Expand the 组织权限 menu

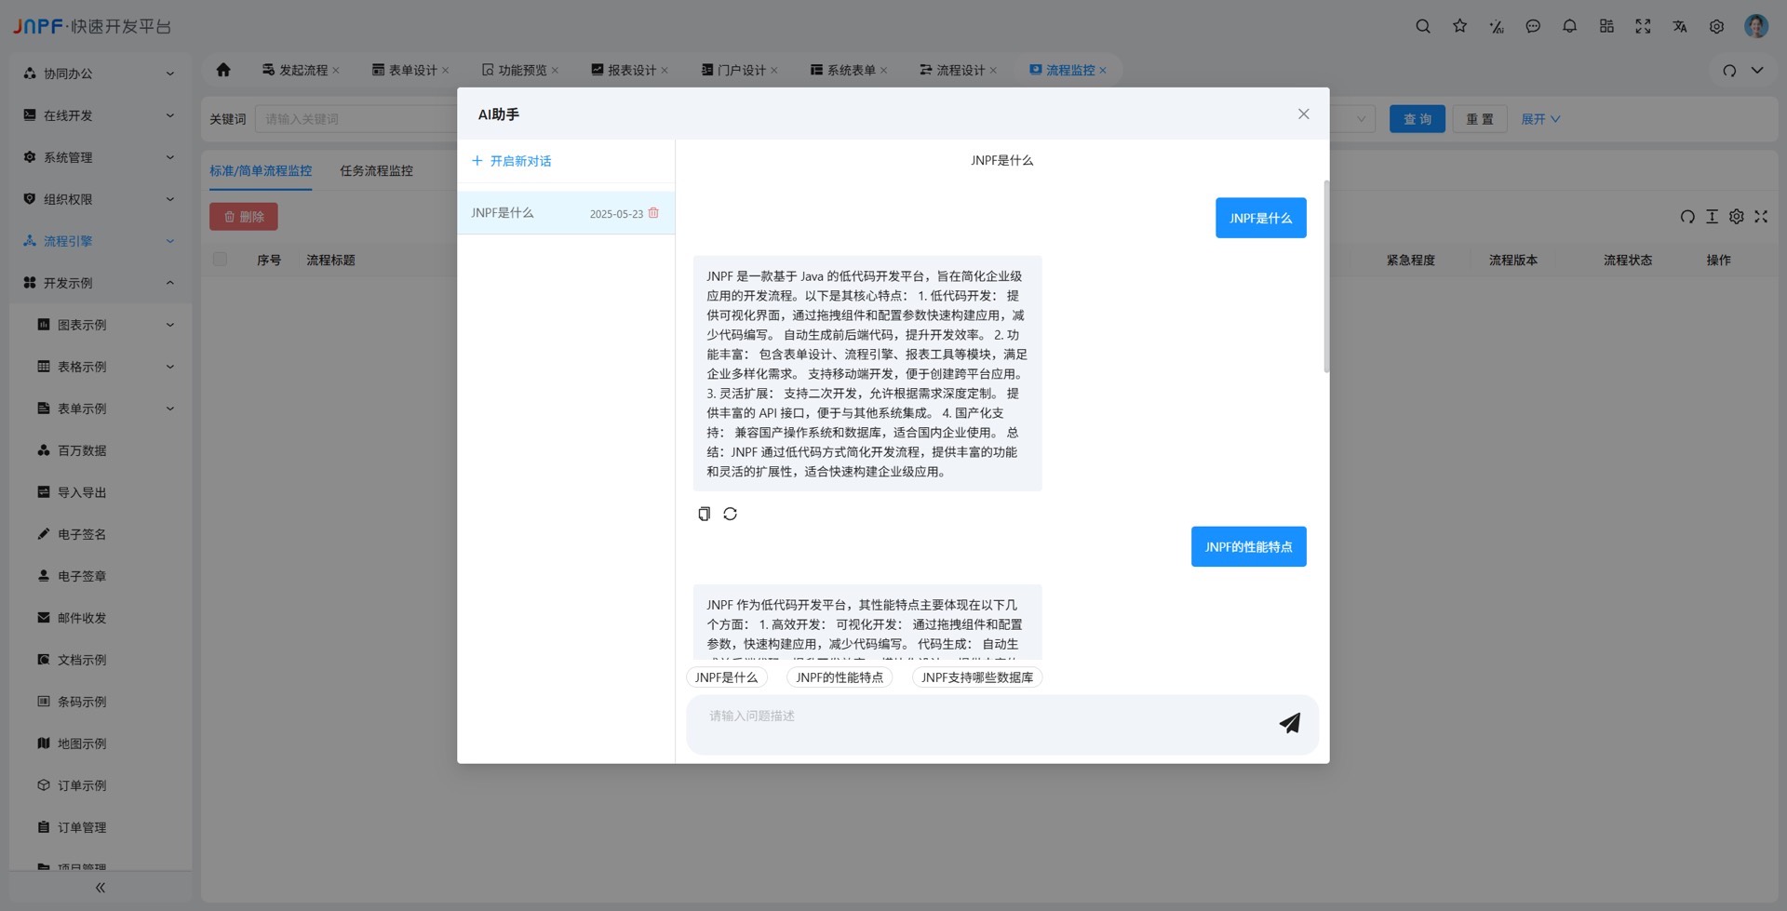tap(101, 199)
